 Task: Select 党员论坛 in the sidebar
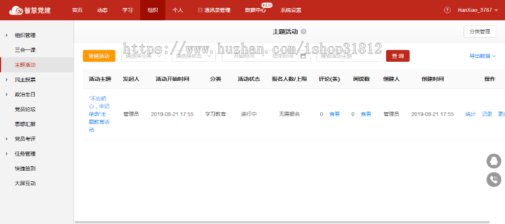(25, 109)
